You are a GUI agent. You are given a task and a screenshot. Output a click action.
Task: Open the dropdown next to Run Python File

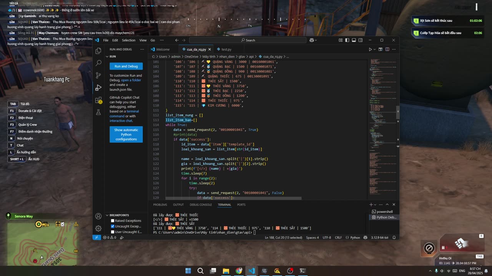(x=375, y=49)
